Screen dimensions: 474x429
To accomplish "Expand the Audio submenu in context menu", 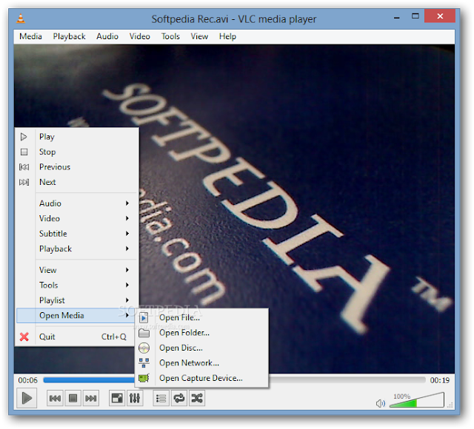I will point(77,203).
